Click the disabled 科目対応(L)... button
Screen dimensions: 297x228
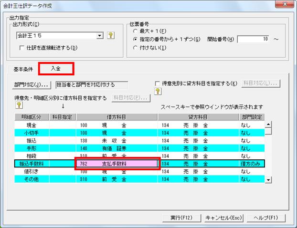click(x=261, y=83)
